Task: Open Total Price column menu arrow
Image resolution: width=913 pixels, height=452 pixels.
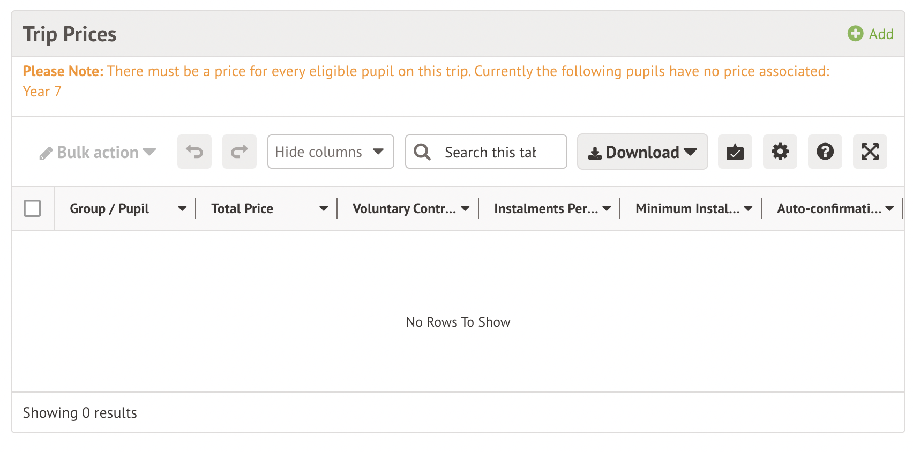Action: (x=324, y=209)
